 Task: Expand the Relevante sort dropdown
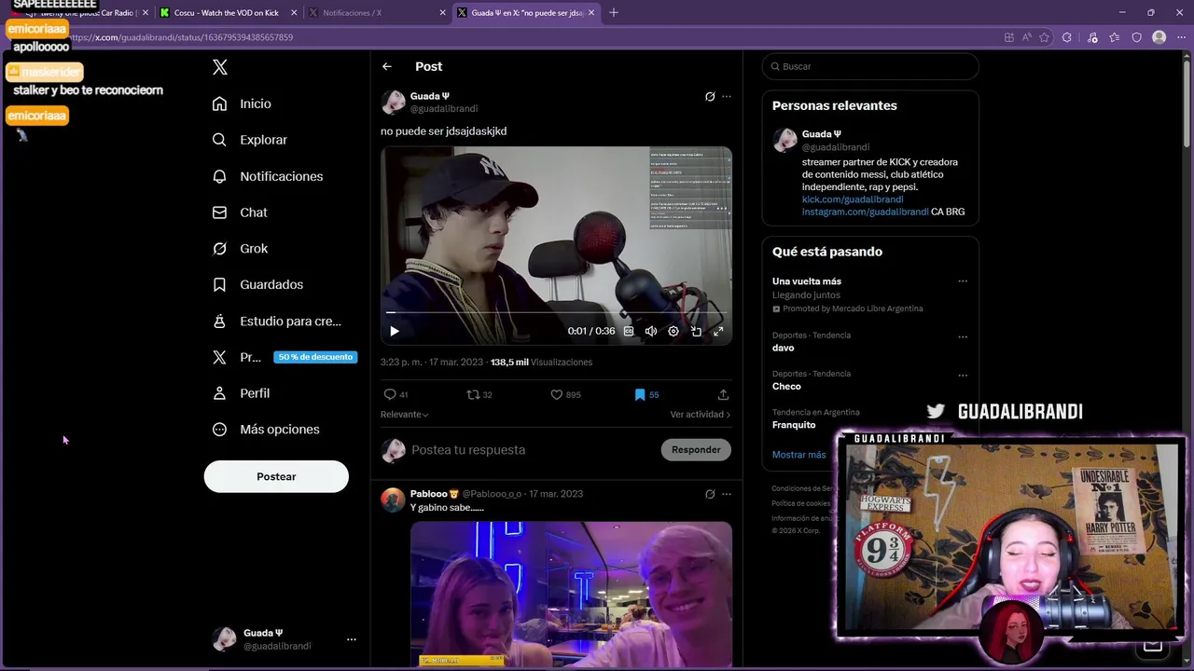pyautogui.click(x=405, y=414)
